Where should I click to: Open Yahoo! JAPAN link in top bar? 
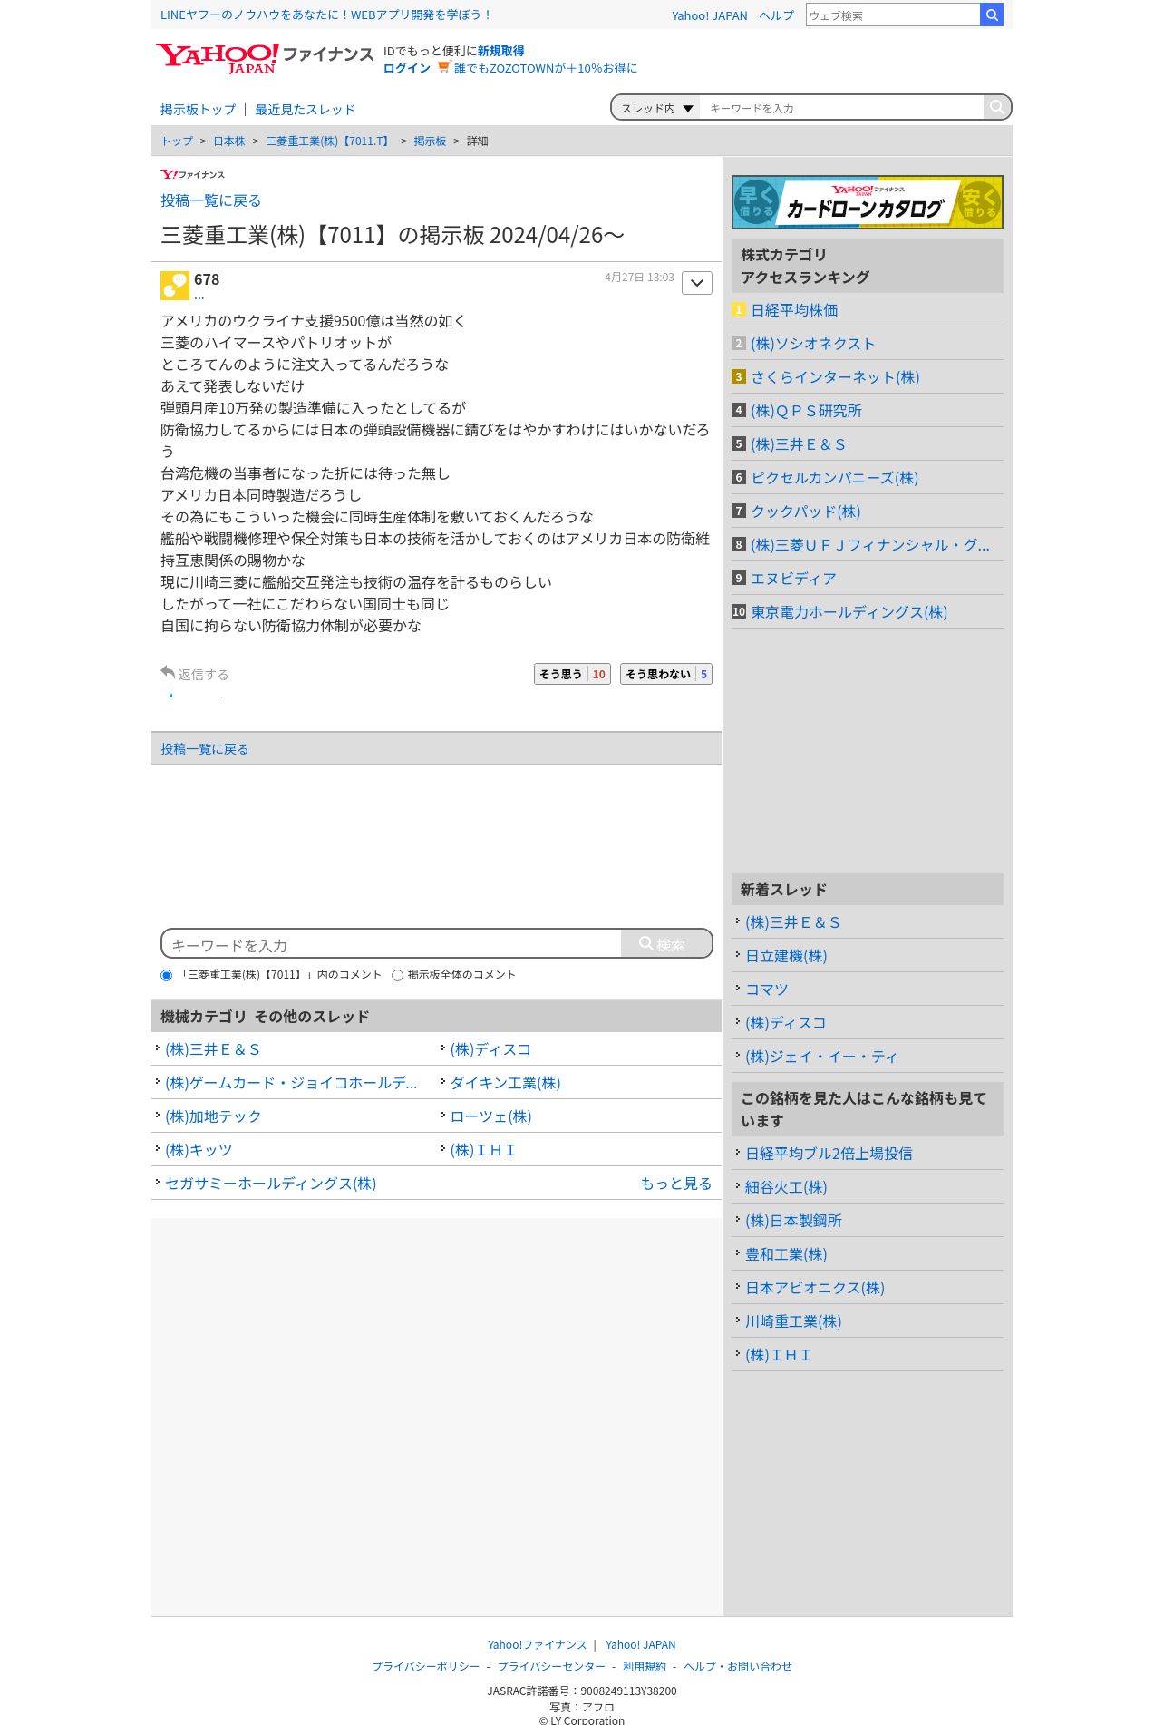710,15
